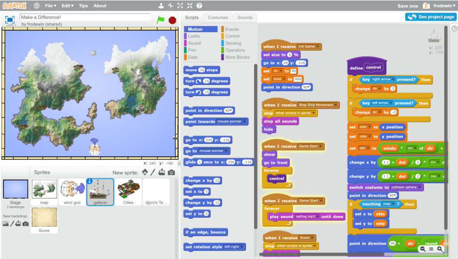Pick the Grow sprite tool

(180, 5)
